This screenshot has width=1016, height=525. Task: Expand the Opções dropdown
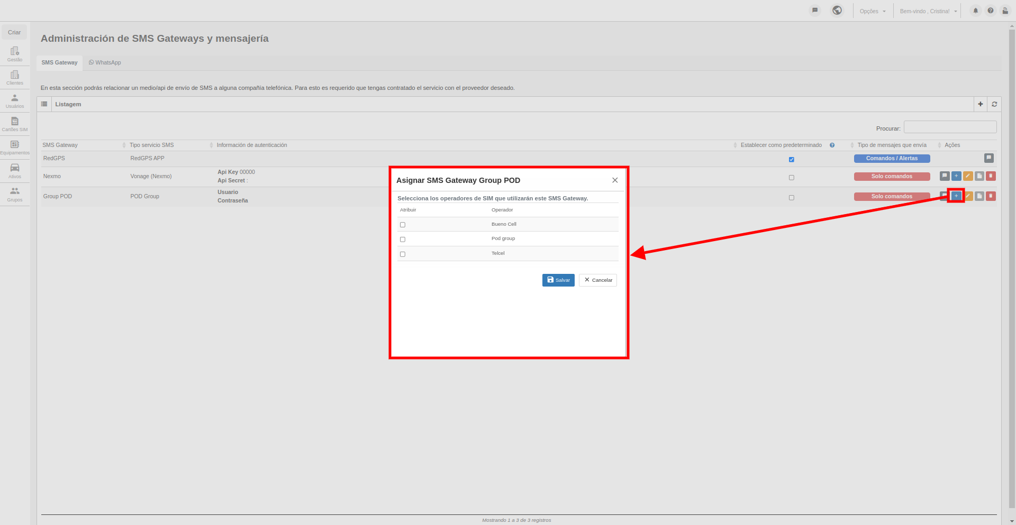tap(873, 11)
